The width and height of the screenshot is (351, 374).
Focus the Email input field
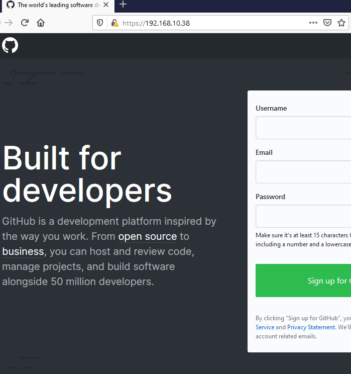point(303,172)
